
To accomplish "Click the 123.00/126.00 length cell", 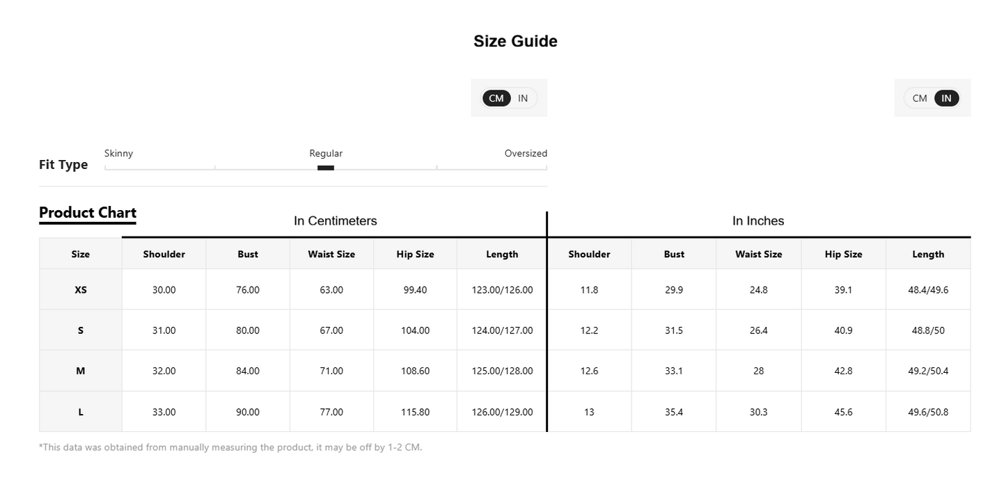I will (x=502, y=289).
